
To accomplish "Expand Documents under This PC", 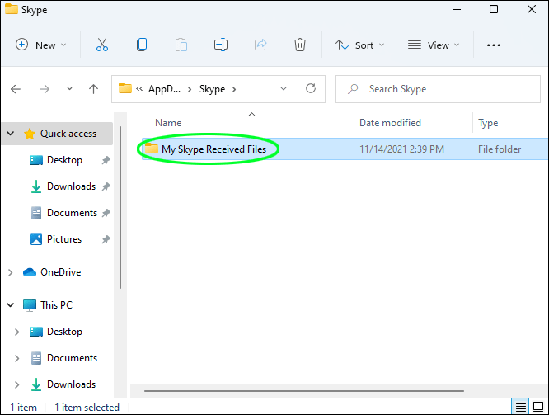I will pos(16,358).
